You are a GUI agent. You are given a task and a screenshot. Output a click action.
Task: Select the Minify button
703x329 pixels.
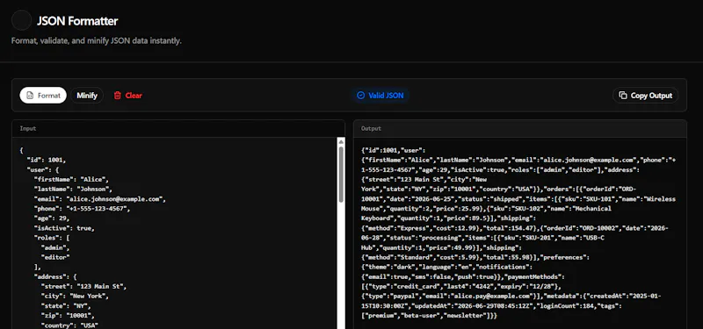tap(87, 96)
